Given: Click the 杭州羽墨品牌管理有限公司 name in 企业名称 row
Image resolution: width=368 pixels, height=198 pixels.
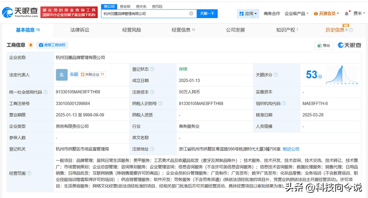Looking at the screenshot, I should point(80,57).
